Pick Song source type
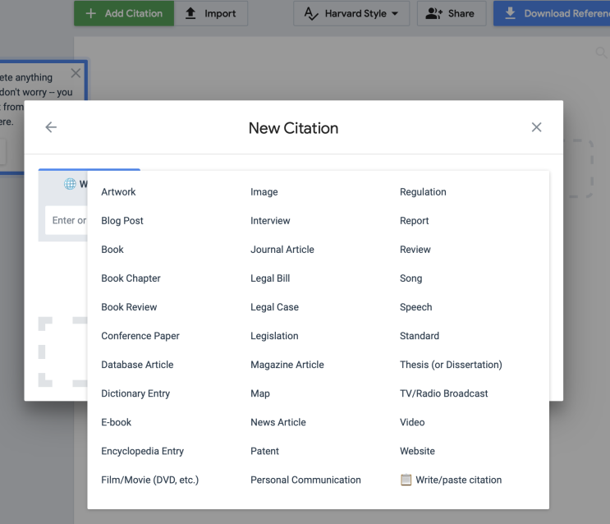Image resolution: width=610 pixels, height=524 pixels. [x=410, y=278]
